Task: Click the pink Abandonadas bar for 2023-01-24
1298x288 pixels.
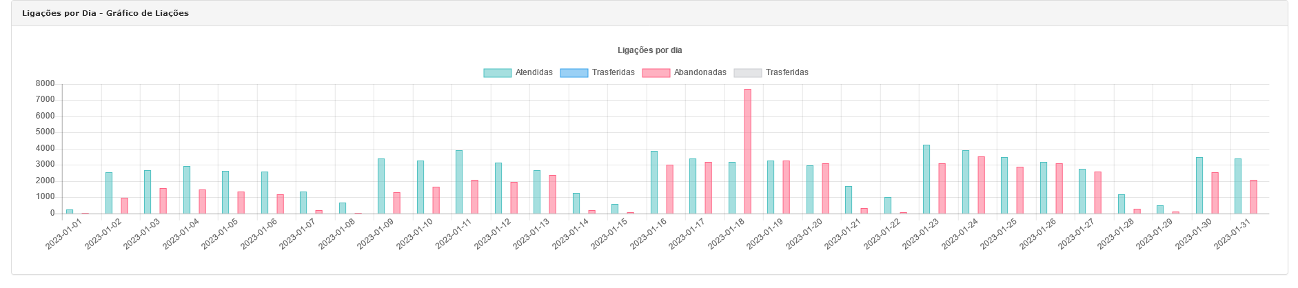Action: pos(981,185)
